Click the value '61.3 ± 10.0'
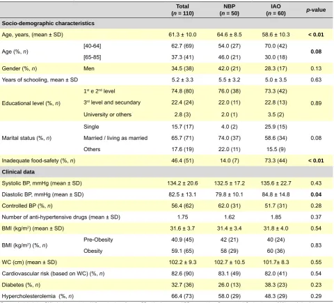Screen dimensions: 334x303 point(182,35)
